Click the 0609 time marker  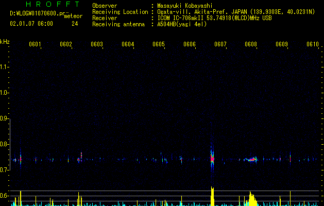282,44
